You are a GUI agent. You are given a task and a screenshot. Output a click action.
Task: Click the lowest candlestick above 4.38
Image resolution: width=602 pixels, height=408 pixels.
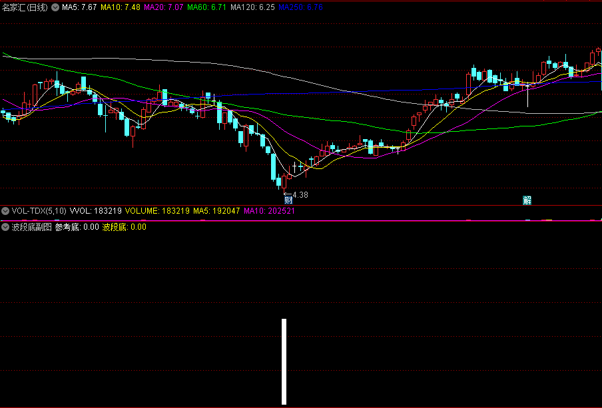pyautogui.click(x=284, y=182)
